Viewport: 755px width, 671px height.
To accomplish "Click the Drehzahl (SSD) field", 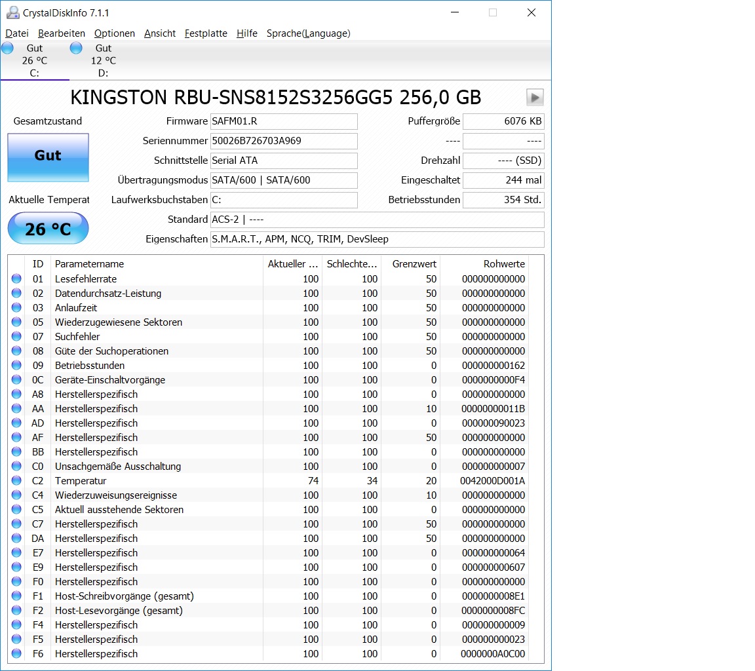I will coord(503,161).
